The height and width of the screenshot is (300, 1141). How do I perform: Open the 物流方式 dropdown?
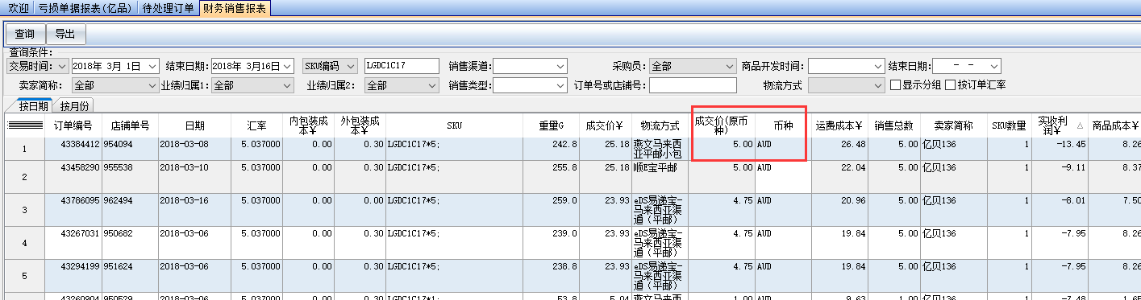tap(878, 85)
